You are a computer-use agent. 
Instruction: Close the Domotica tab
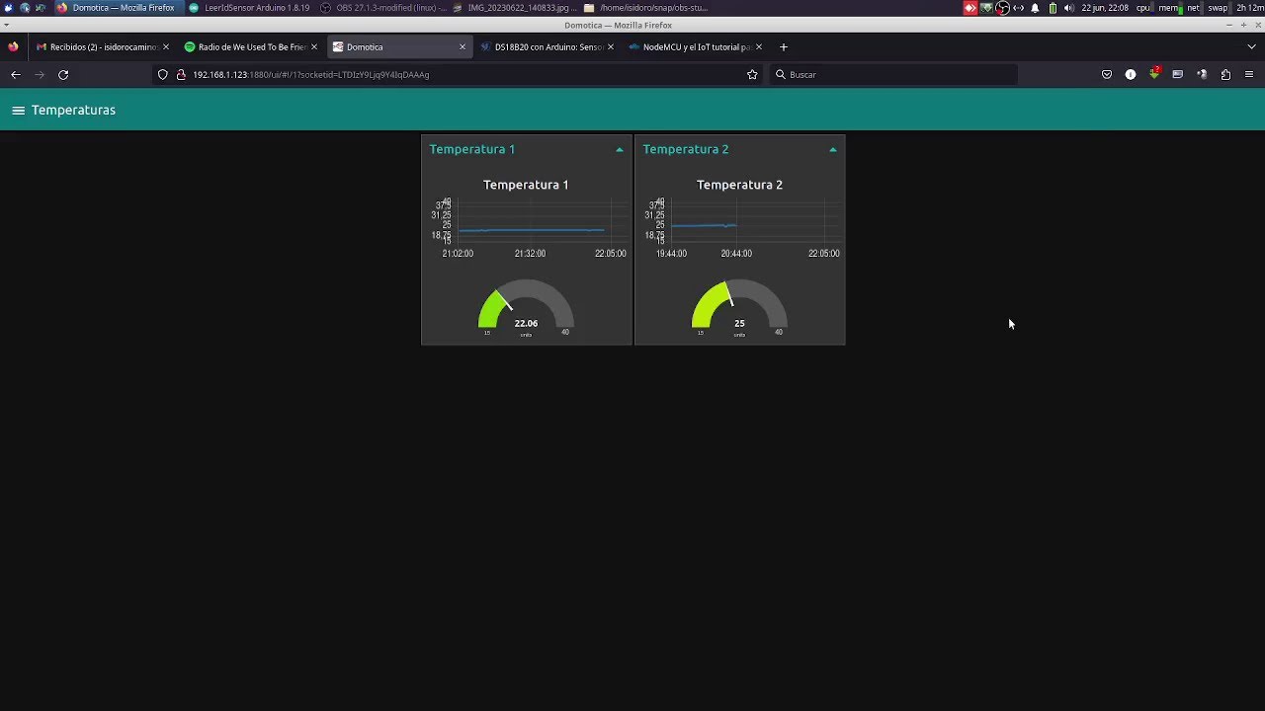[463, 46]
